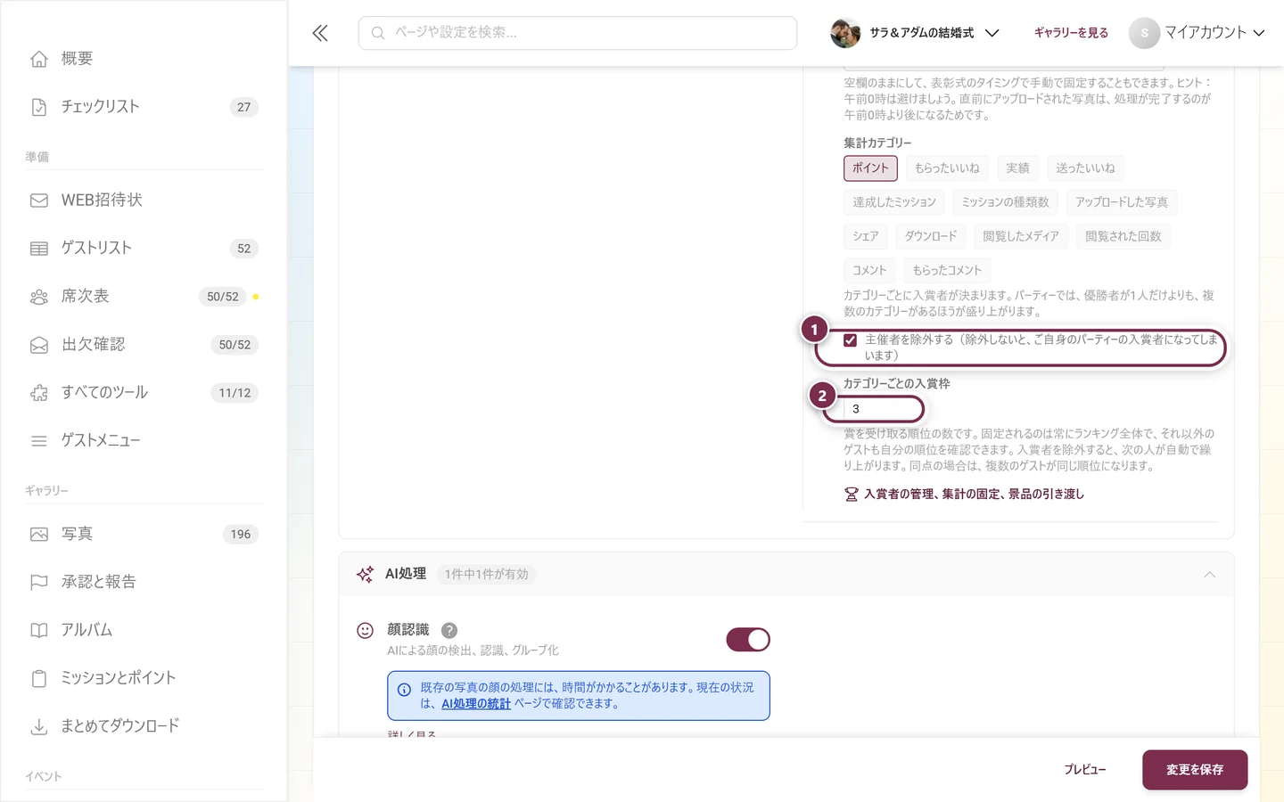Click the プレビュー button
The height and width of the screenshot is (802, 1284).
pyautogui.click(x=1085, y=770)
